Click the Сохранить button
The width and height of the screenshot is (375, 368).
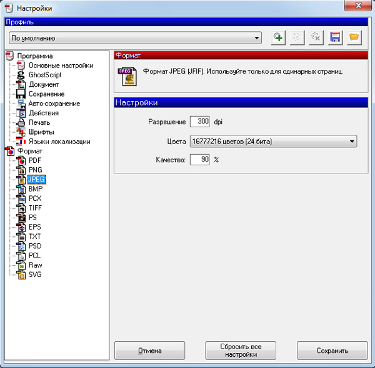pos(332,351)
